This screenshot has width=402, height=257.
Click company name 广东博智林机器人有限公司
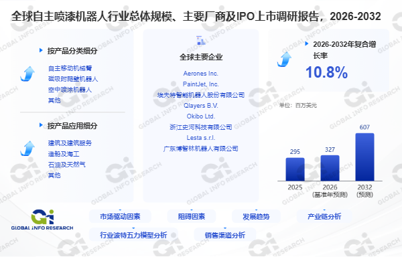pos(201,149)
